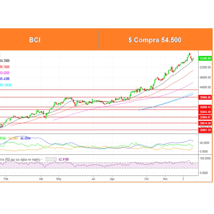Hide the RSI indicator with eye icon
Viewport: 214px width, 214px height.
point(47,159)
